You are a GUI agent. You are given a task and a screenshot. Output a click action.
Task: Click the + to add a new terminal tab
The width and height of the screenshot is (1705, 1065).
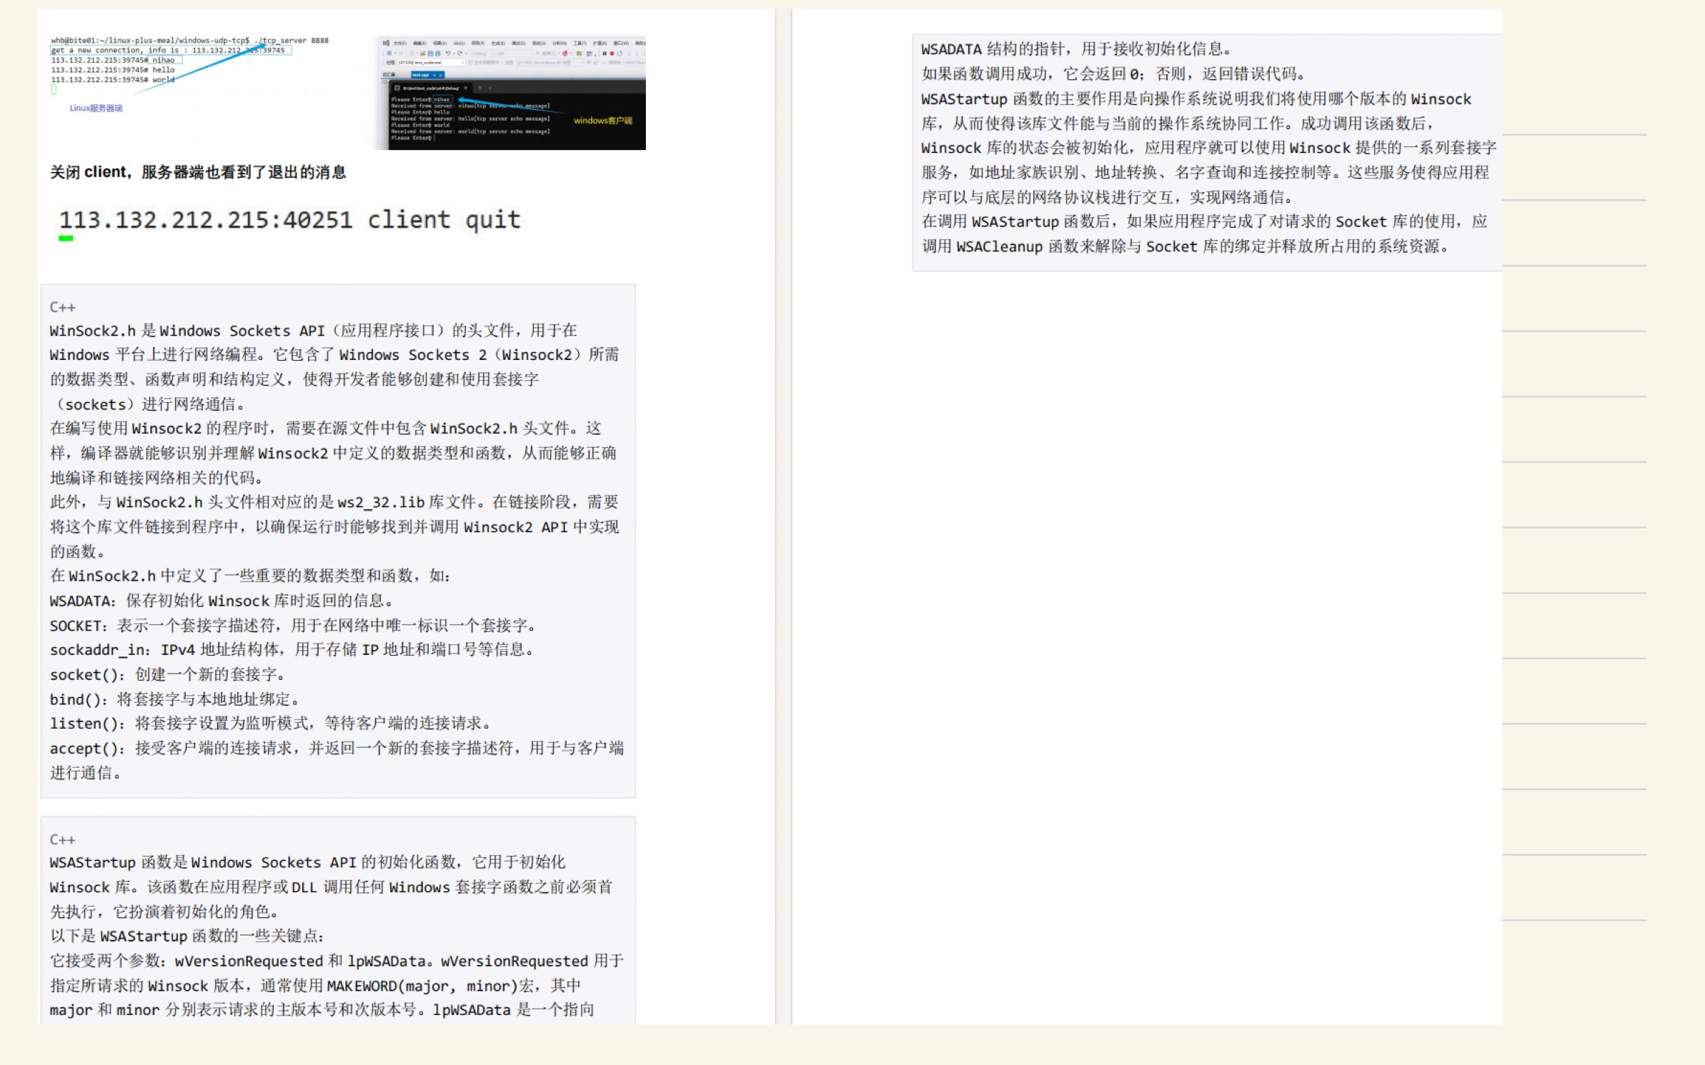tap(480, 88)
